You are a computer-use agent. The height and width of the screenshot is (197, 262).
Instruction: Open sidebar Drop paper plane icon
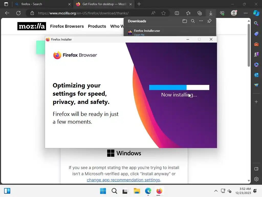(256, 85)
